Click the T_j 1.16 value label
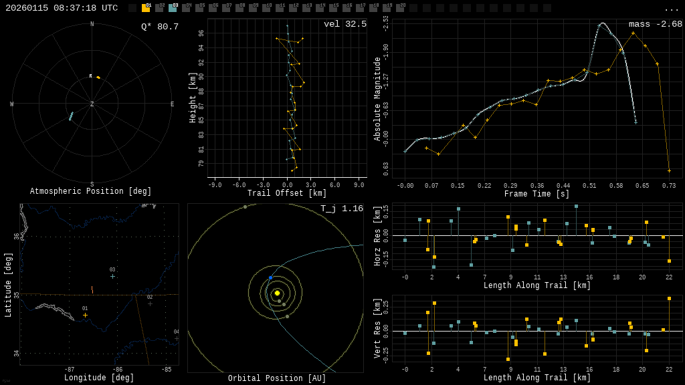Viewport: 685px width, 385px height. coord(341,209)
